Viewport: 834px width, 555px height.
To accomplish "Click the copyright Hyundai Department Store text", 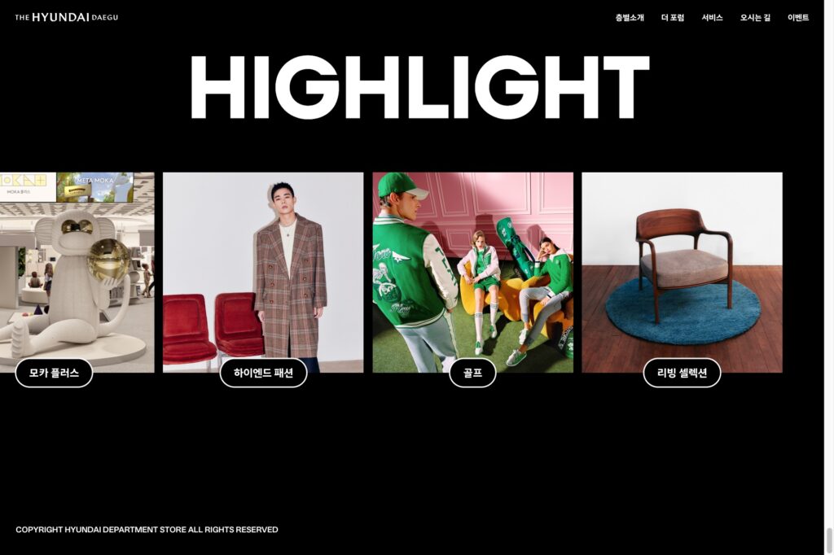I will [147, 530].
